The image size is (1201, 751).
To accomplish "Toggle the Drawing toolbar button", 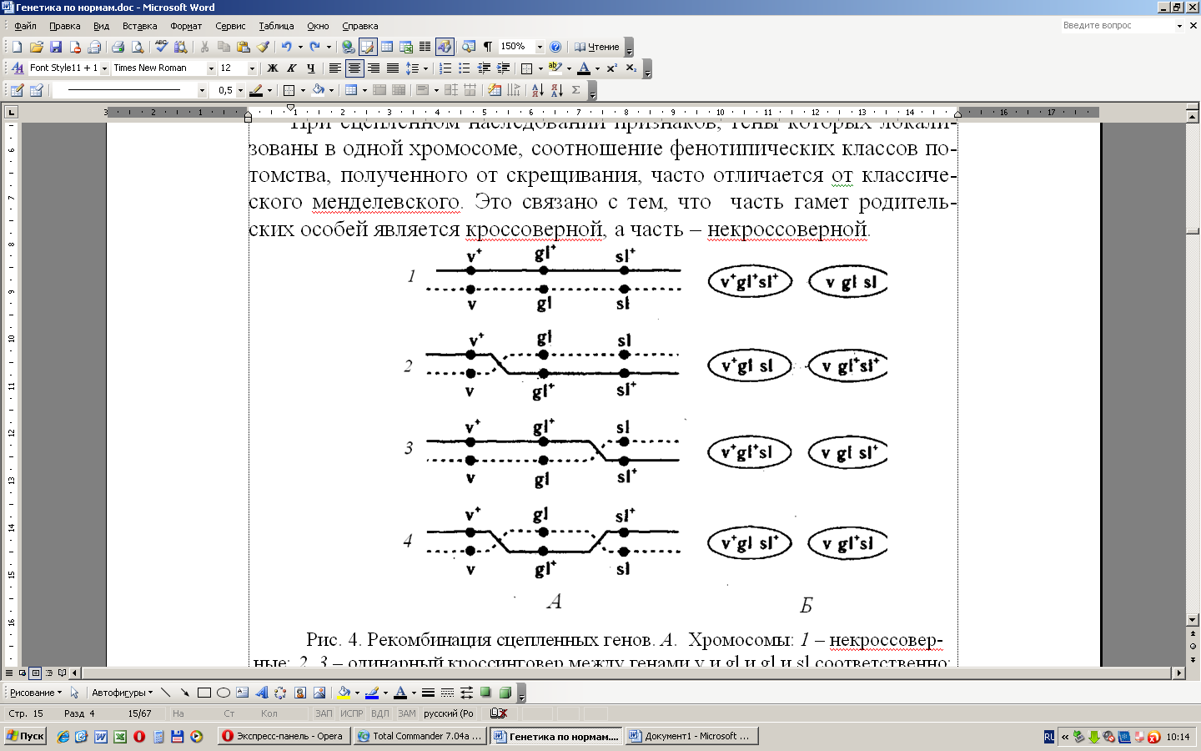I will tap(445, 47).
